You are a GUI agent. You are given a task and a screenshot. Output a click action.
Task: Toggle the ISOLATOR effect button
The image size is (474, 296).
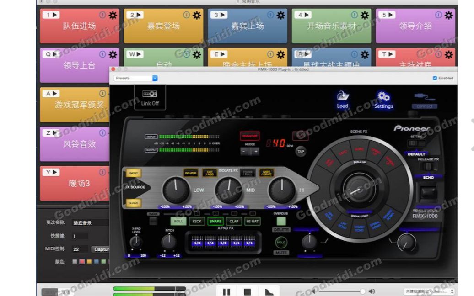coord(191,173)
